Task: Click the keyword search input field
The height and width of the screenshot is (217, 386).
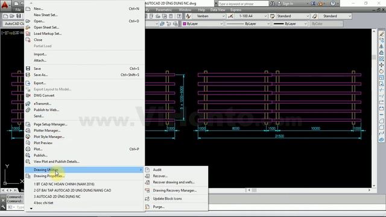Action: tap(243, 4)
